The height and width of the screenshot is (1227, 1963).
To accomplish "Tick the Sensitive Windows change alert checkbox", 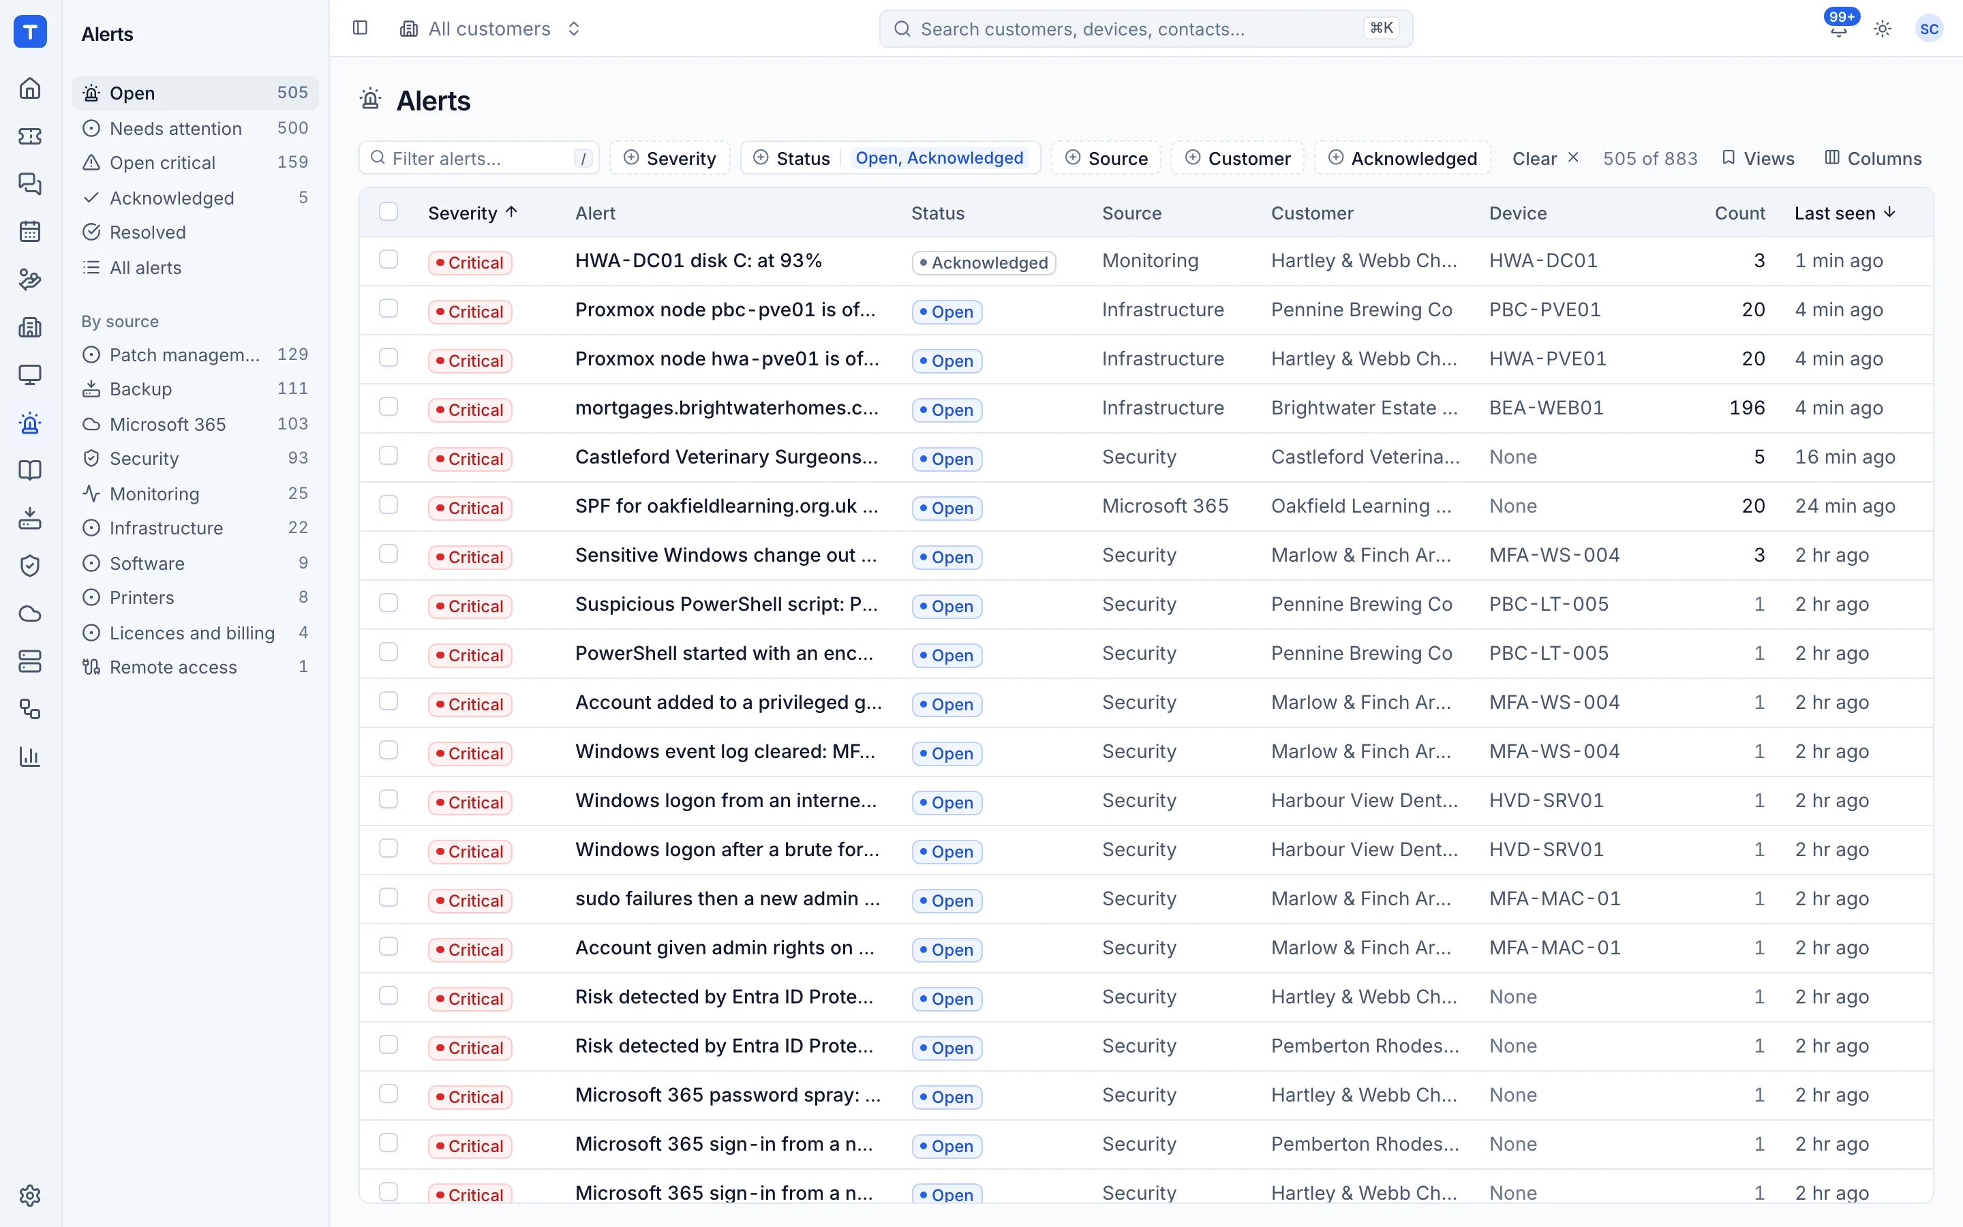I will point(389,554).
